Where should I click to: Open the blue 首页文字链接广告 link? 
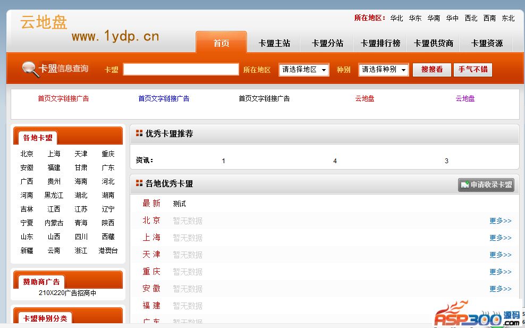pos(164,98)
